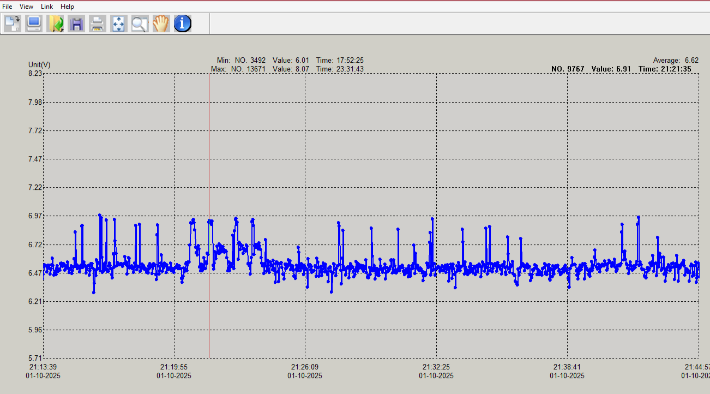The width and height of the screenshot is (710, 394).
Task: Print the chart with the printer icon
Action: [x=98, y=23]
